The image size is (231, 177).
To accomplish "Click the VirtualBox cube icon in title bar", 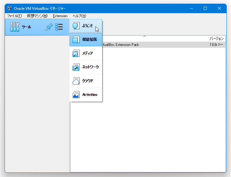I will coord(9,8).
